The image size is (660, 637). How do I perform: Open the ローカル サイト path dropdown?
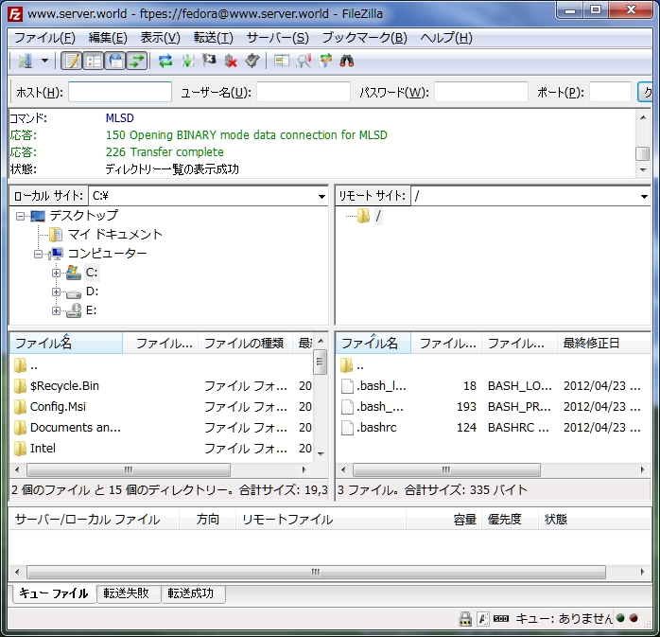321,196
